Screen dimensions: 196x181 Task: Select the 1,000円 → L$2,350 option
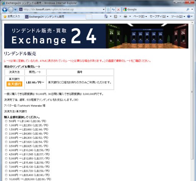click(6, 125)
